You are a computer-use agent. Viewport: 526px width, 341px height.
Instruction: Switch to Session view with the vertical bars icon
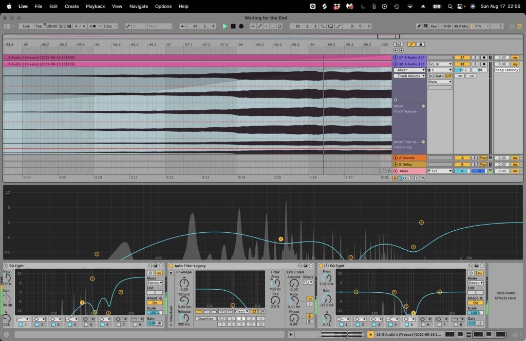[x=512, y=26]
